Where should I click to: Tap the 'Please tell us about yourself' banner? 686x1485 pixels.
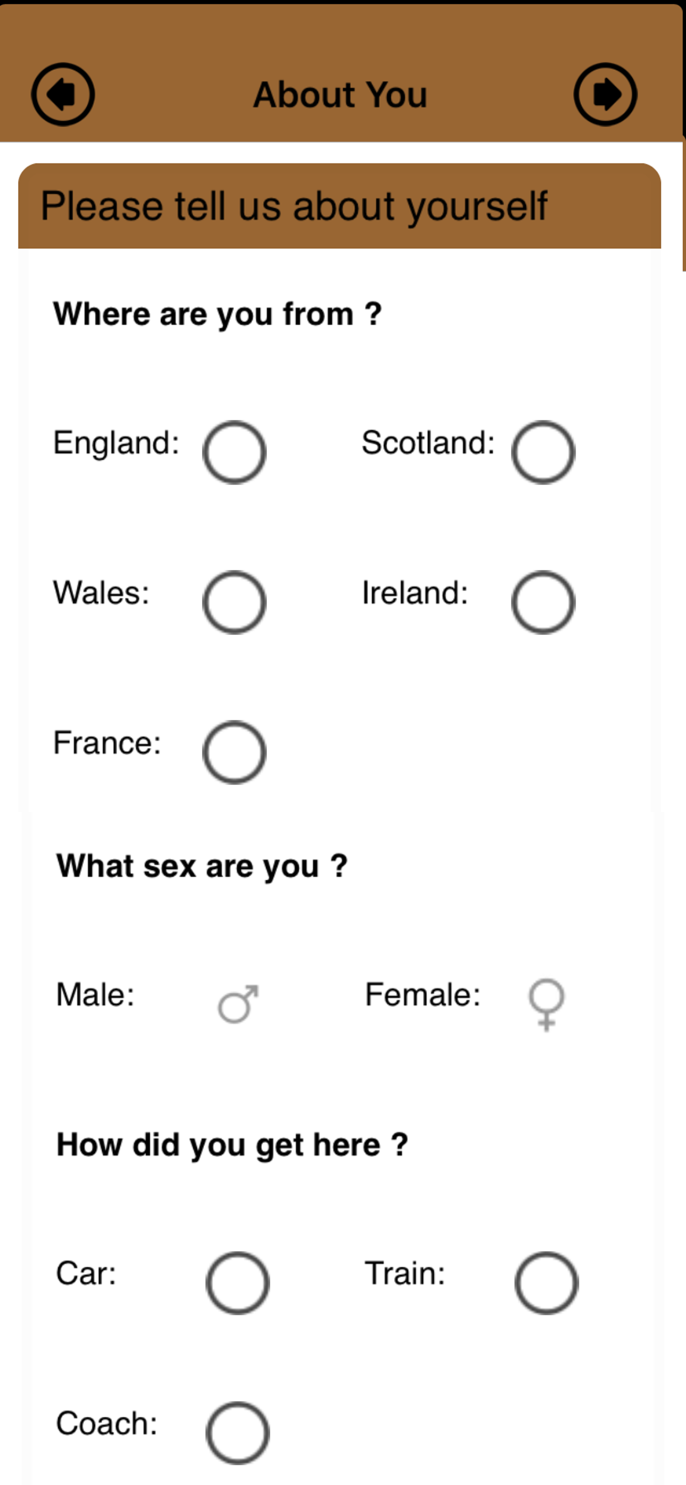click(x=293, y=206)
